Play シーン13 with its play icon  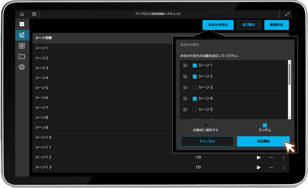[x=259, y=167]
